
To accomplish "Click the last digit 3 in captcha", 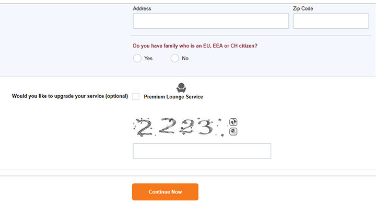I will (x=205, y=127).
